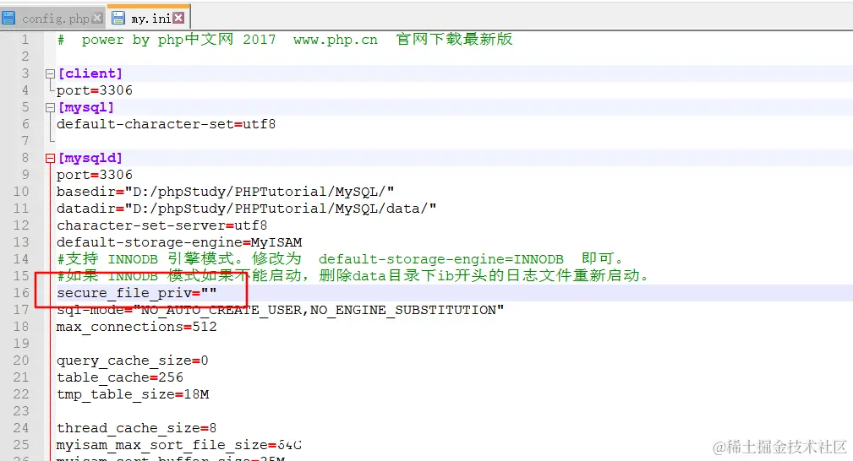Image resolution: width=853 pixels, height=461 pixels.
Task: Click the [mysql] section header text
Action: [x=86, y=107]
